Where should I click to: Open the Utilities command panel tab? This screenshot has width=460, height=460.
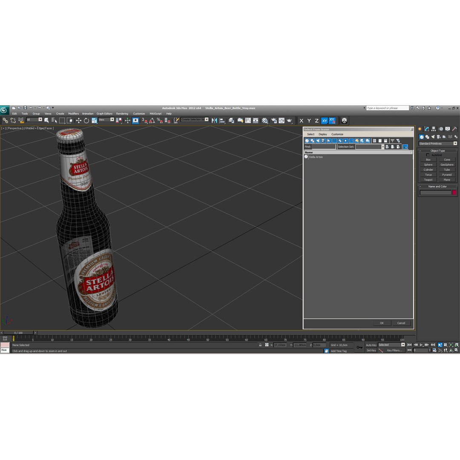454,129
